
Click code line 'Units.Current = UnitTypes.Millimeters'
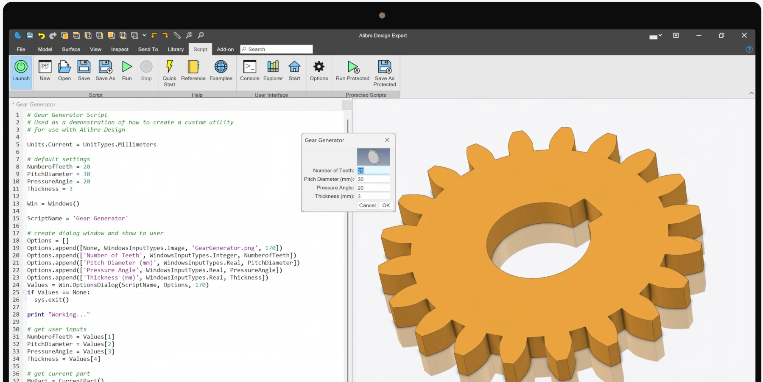pyautogui.click(x=92, y=145)
